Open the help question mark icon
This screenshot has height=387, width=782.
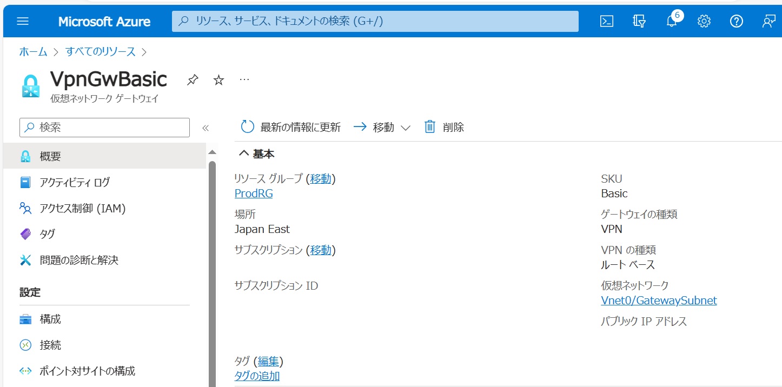(736, 22)
